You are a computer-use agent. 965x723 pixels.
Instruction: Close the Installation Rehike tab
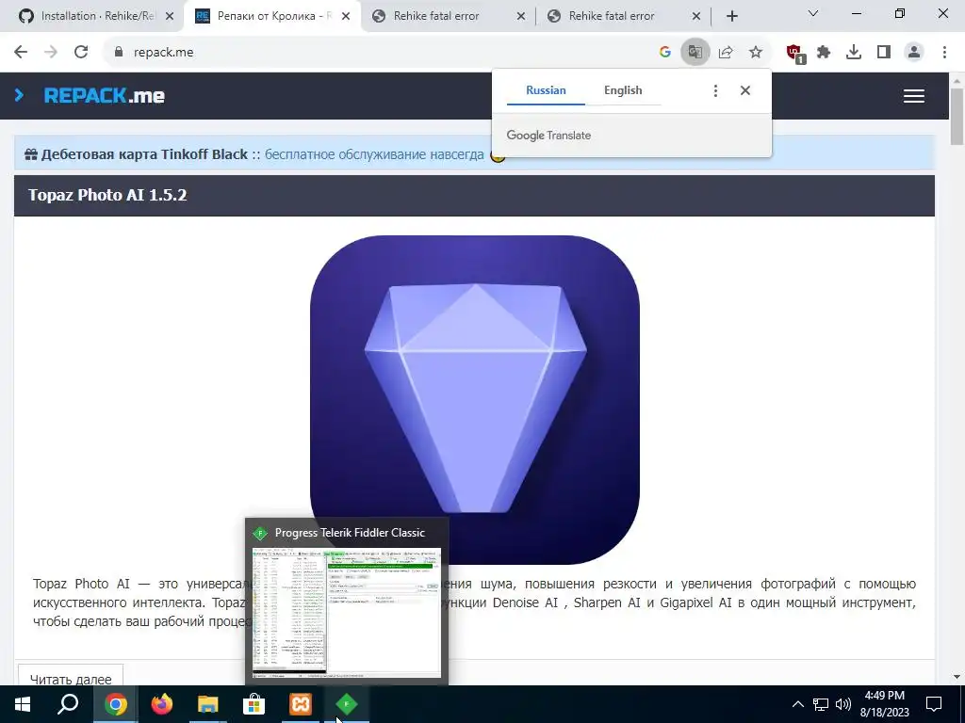pos(170,16)
